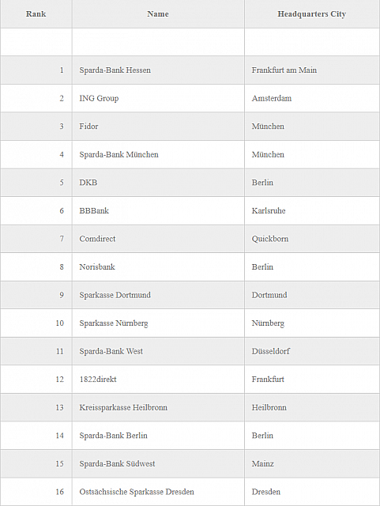This screenshot has height=506, width=380.
Task: Select the Düsseldorf city entry
Action: click(312, 351)
